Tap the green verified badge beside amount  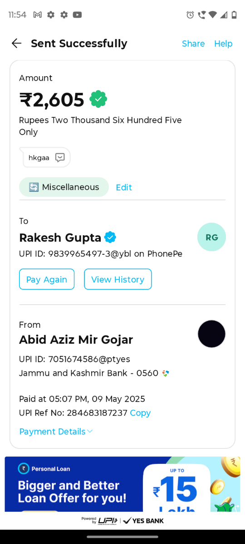tap(98, 99)
